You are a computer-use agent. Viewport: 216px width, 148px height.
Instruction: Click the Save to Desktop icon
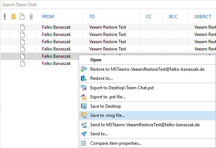(84, 106)
